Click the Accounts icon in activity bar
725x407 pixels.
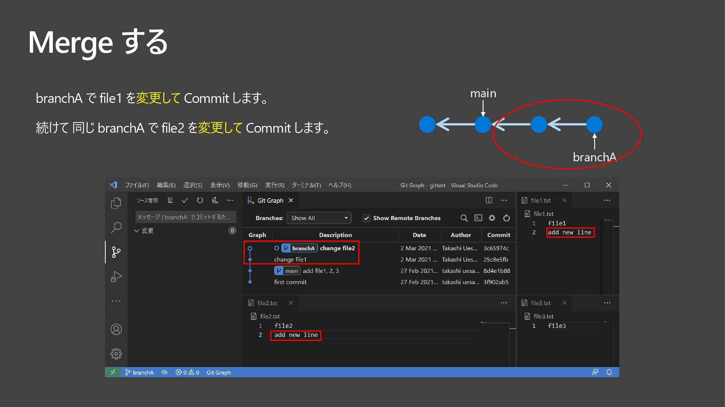(116, 329)
